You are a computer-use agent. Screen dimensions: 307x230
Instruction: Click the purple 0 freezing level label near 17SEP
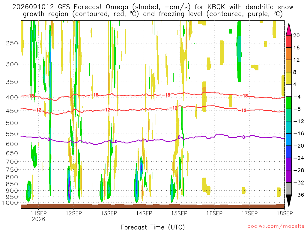coord(243,137)
